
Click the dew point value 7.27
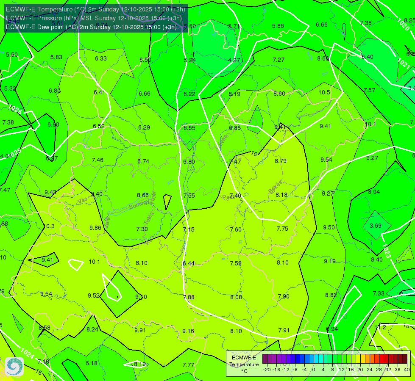coord(279,60)
